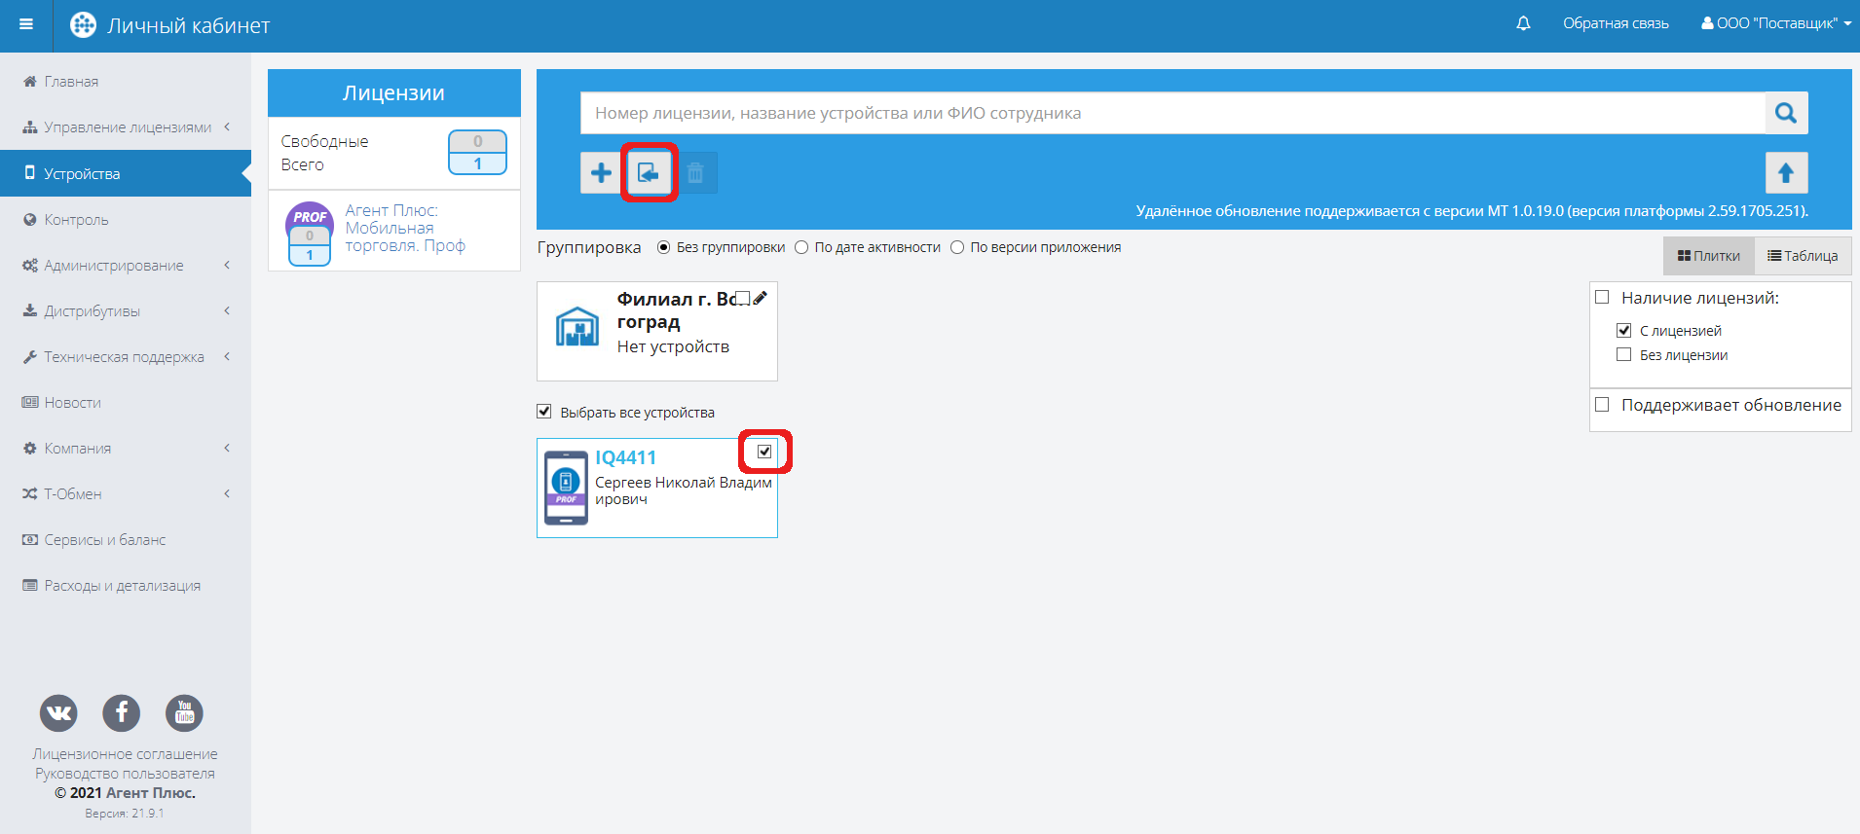Toggle Выбрать все устройства checkbox
Image resolution: width=1860 pixels, height=834 pixels.
[x=544, y=412]
